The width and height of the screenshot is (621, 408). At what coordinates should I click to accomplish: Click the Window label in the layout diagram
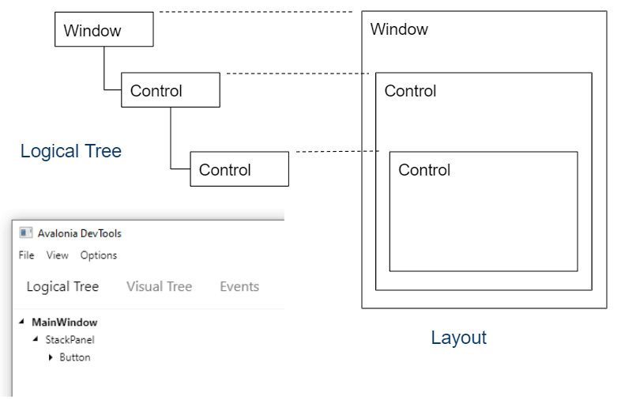point(399,30)
